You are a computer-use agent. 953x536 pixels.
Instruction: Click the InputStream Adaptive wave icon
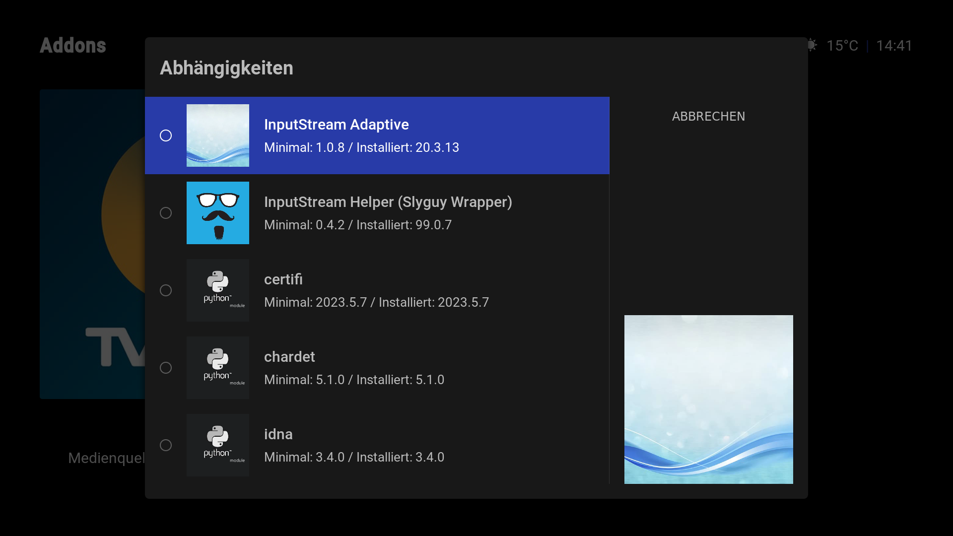[x=218, y=135]
